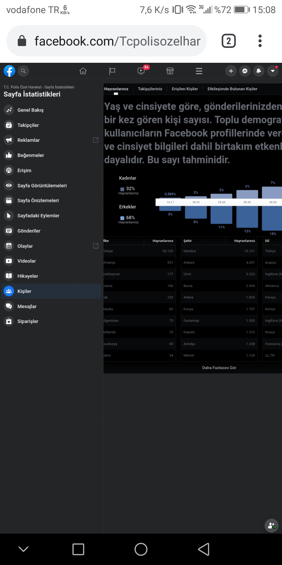The width and height of the screenshot is (282, 565).
Task: Open the Facebook logo home
Action: [9, 71]
